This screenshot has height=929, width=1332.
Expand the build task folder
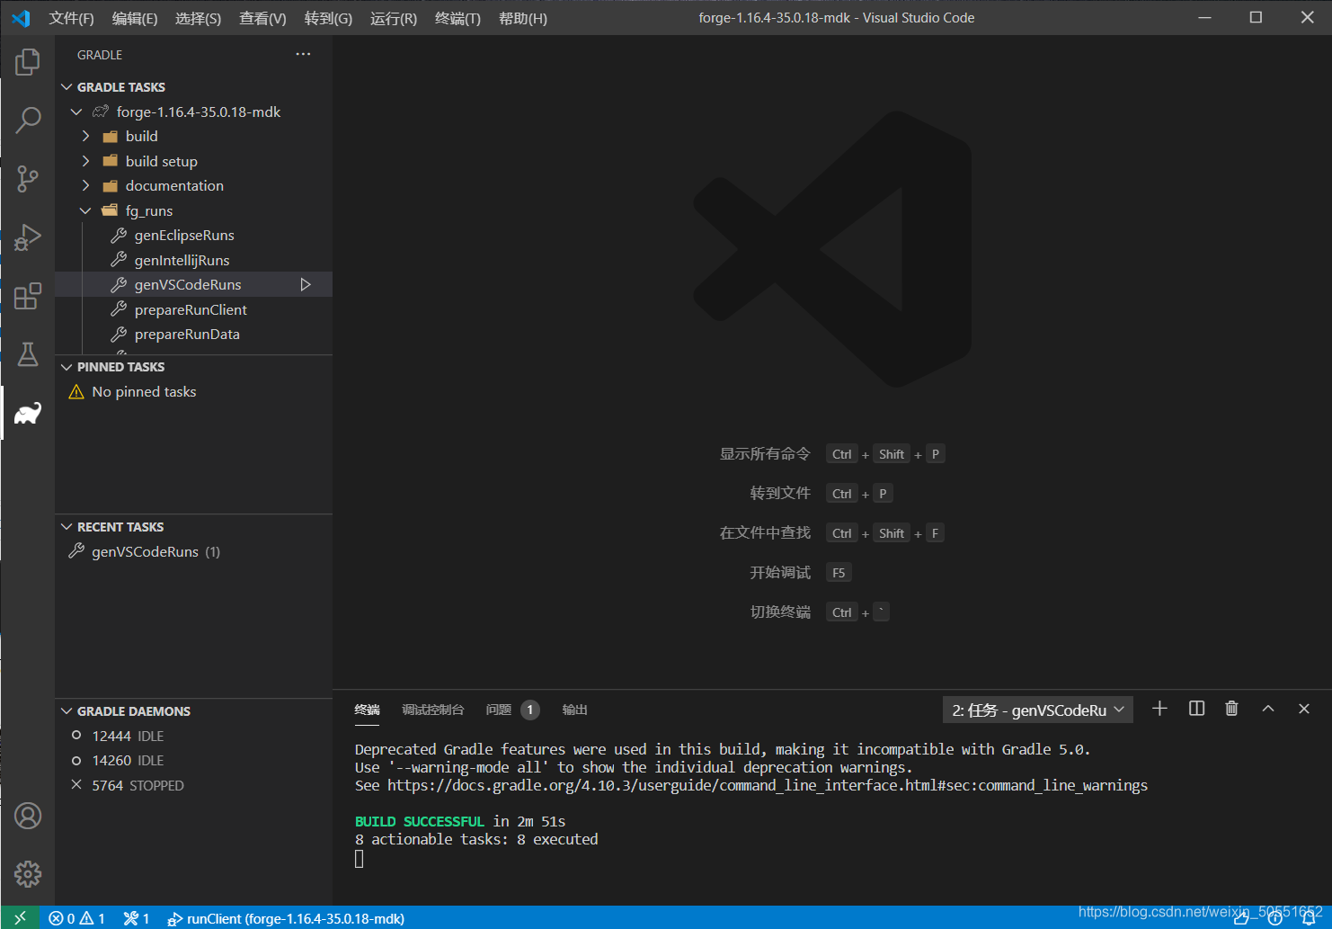[x=86, y=136]
